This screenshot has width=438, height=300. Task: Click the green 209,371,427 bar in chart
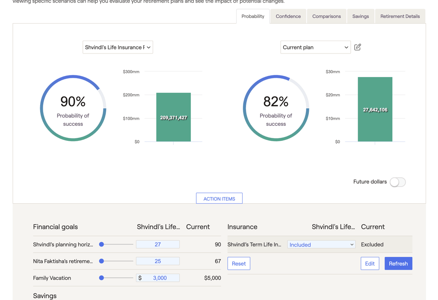[173, 117]
